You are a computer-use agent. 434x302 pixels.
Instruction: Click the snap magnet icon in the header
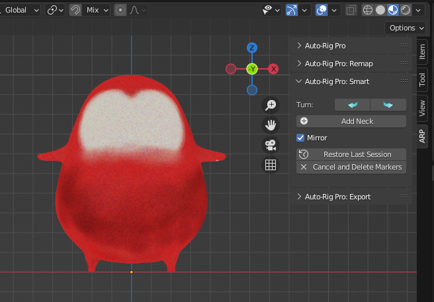coord(76,10)
